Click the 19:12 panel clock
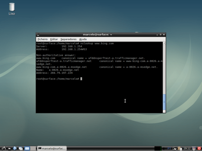202x151 pixels. (187, 148)
